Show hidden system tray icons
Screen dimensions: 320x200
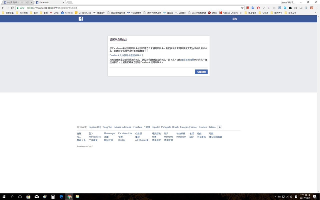tap(275, 197)
